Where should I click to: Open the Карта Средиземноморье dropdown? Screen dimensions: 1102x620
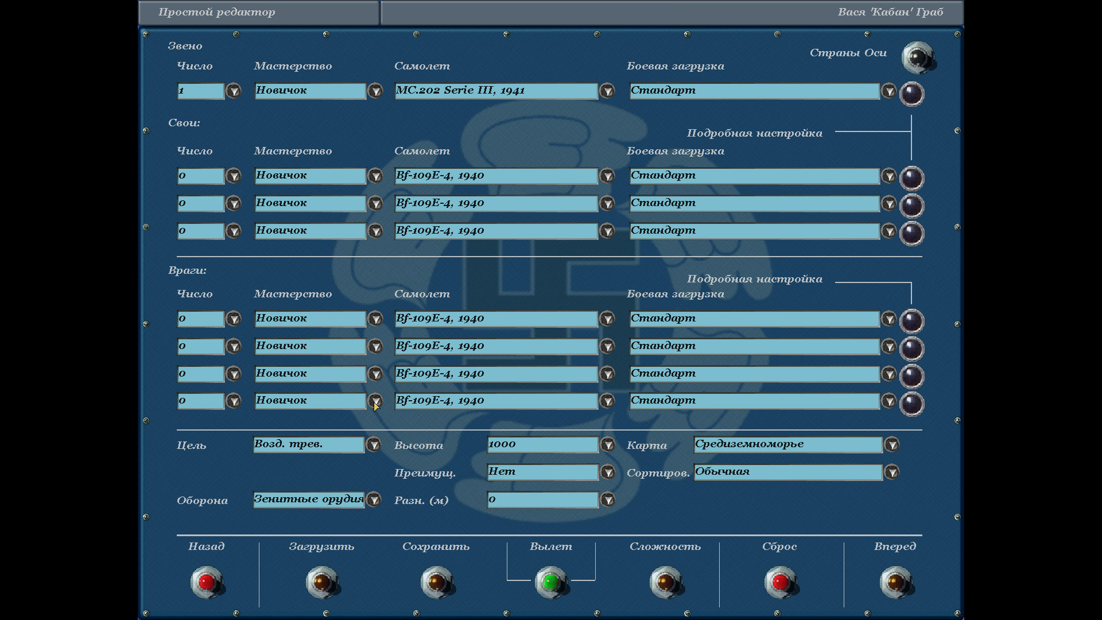[x=891, y=444]
